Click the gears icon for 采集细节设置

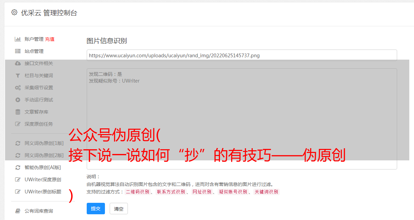[18, 88]
